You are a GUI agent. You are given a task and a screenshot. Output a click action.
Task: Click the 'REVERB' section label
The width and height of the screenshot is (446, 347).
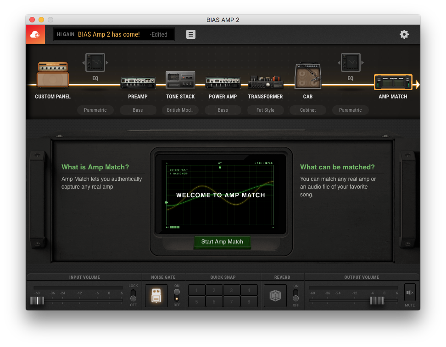[282, 277]
